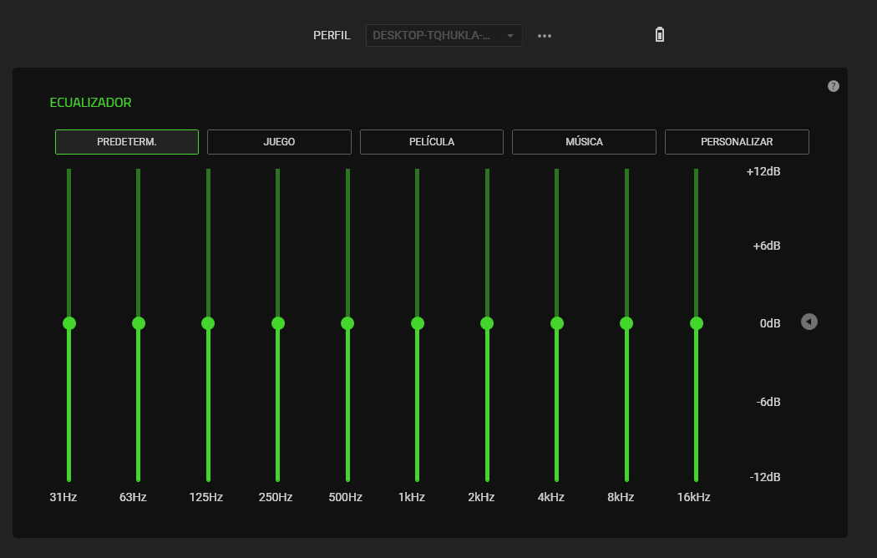
Task: Click the 500Hz slider handle
Action: (347, 323)
